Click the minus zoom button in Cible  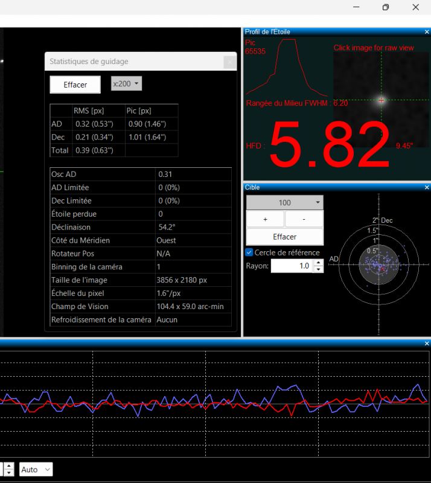click(x=304, y=219)
